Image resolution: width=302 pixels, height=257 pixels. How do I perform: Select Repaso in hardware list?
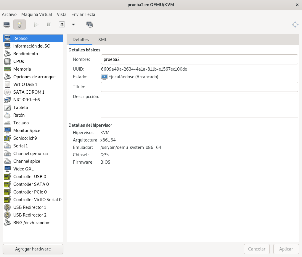[x=33, y=38]
